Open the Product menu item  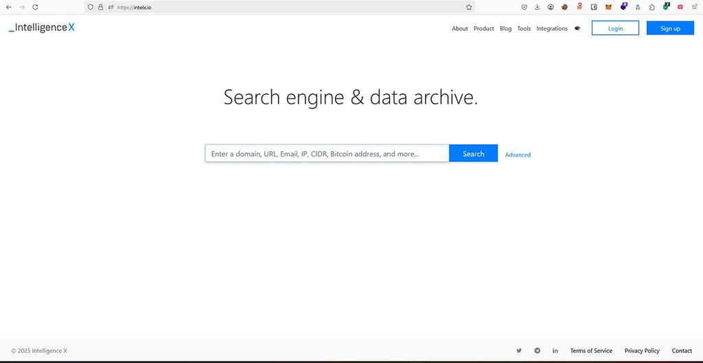click(484, 28)
